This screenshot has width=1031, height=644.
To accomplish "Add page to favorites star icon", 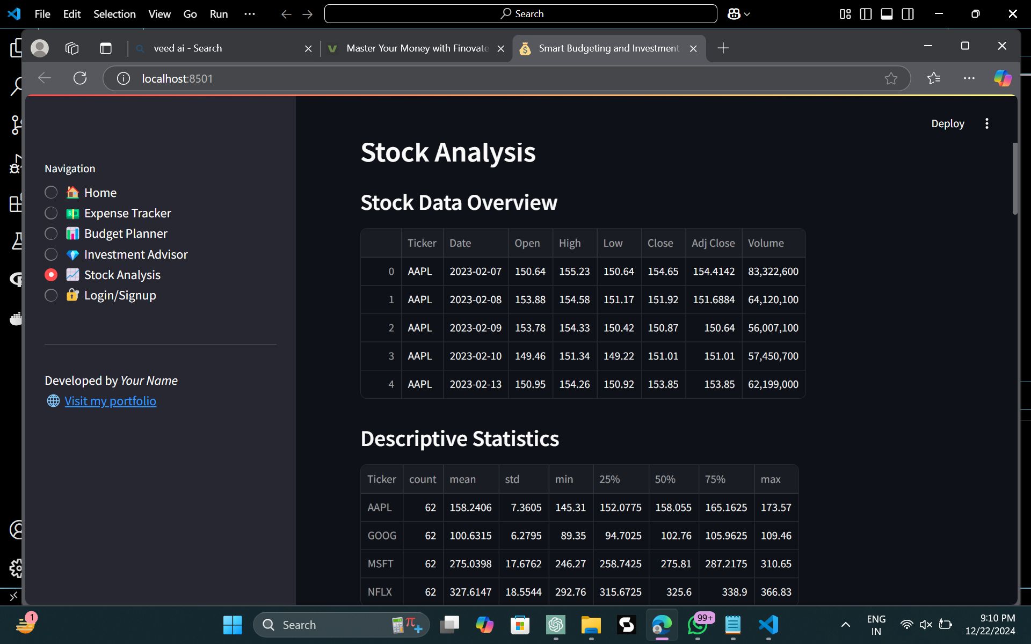I will click(x=891, y=78).
